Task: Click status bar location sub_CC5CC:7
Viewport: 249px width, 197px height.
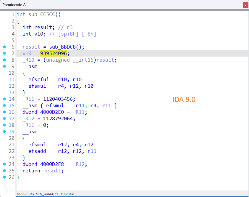Action: click(x=47, y=194)
